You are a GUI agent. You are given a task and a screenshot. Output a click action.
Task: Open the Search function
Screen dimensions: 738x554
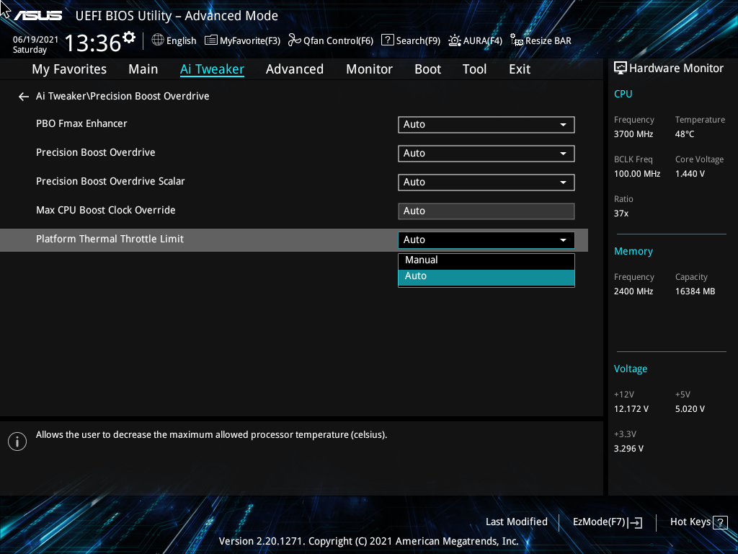tap(410, 40)
